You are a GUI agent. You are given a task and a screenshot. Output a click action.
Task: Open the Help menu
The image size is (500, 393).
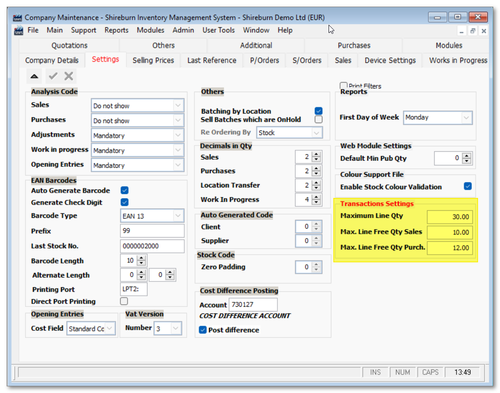point(285,30)
